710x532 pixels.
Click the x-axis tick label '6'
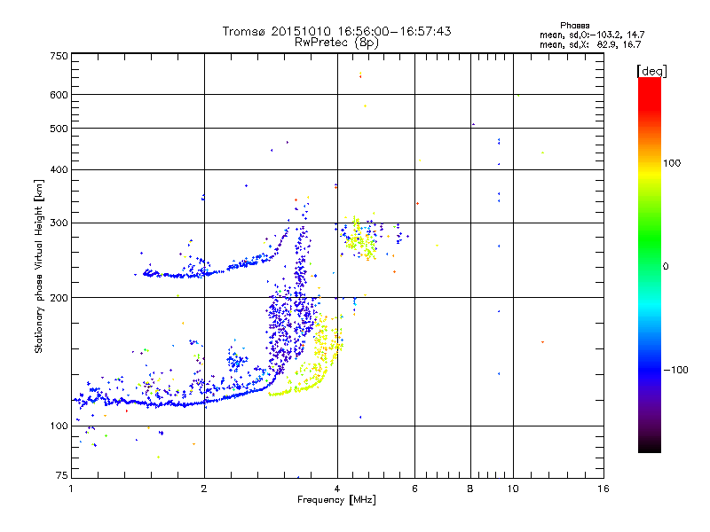pos(414,489)
